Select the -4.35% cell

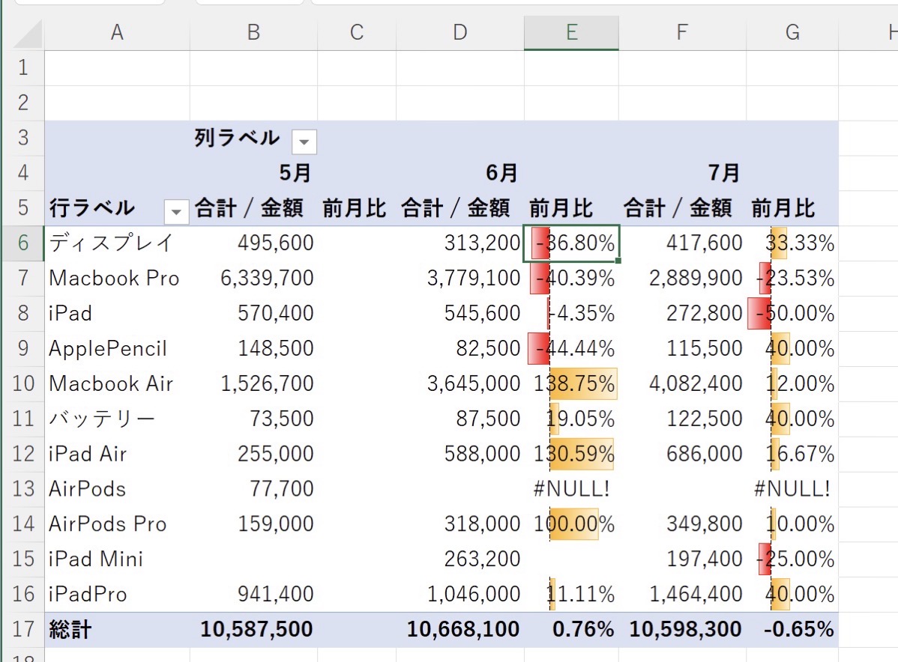[x=572, y=313]
